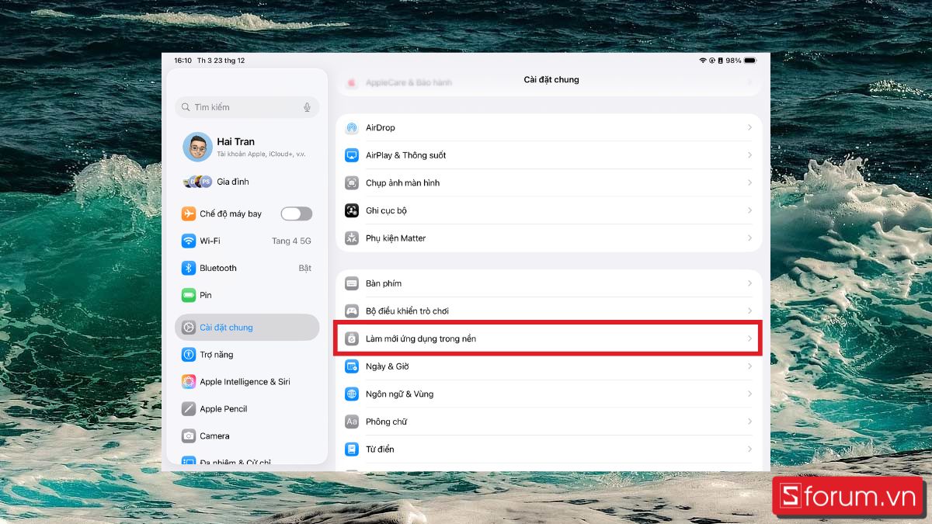Click the green Pin battery icon
The width and height of the screenshot is (932, 524).
(189, 295)
